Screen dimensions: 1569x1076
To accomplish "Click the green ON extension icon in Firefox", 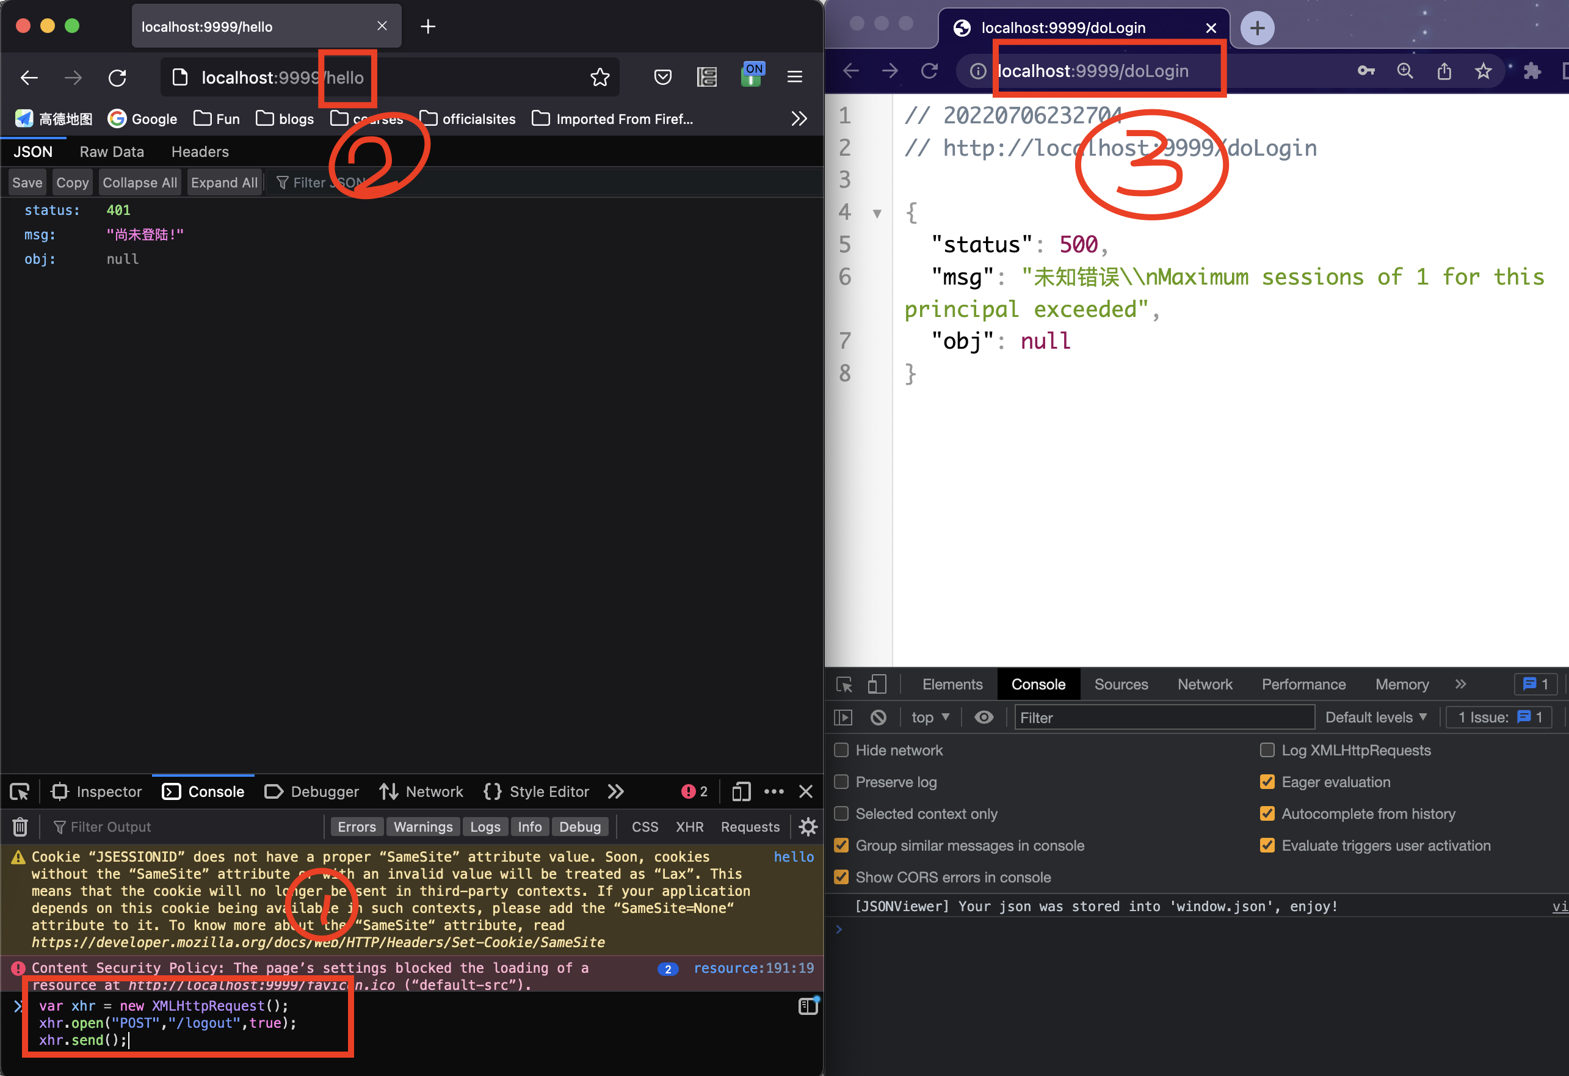I will click(x=752, y=75).
